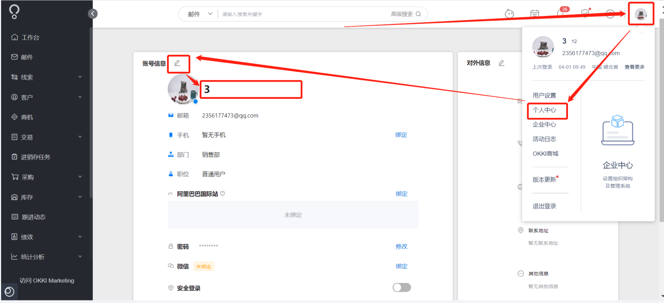Click the 安全登录 shield icon
The height and width of the screenshot is (303, 664).
click(170, 288)
